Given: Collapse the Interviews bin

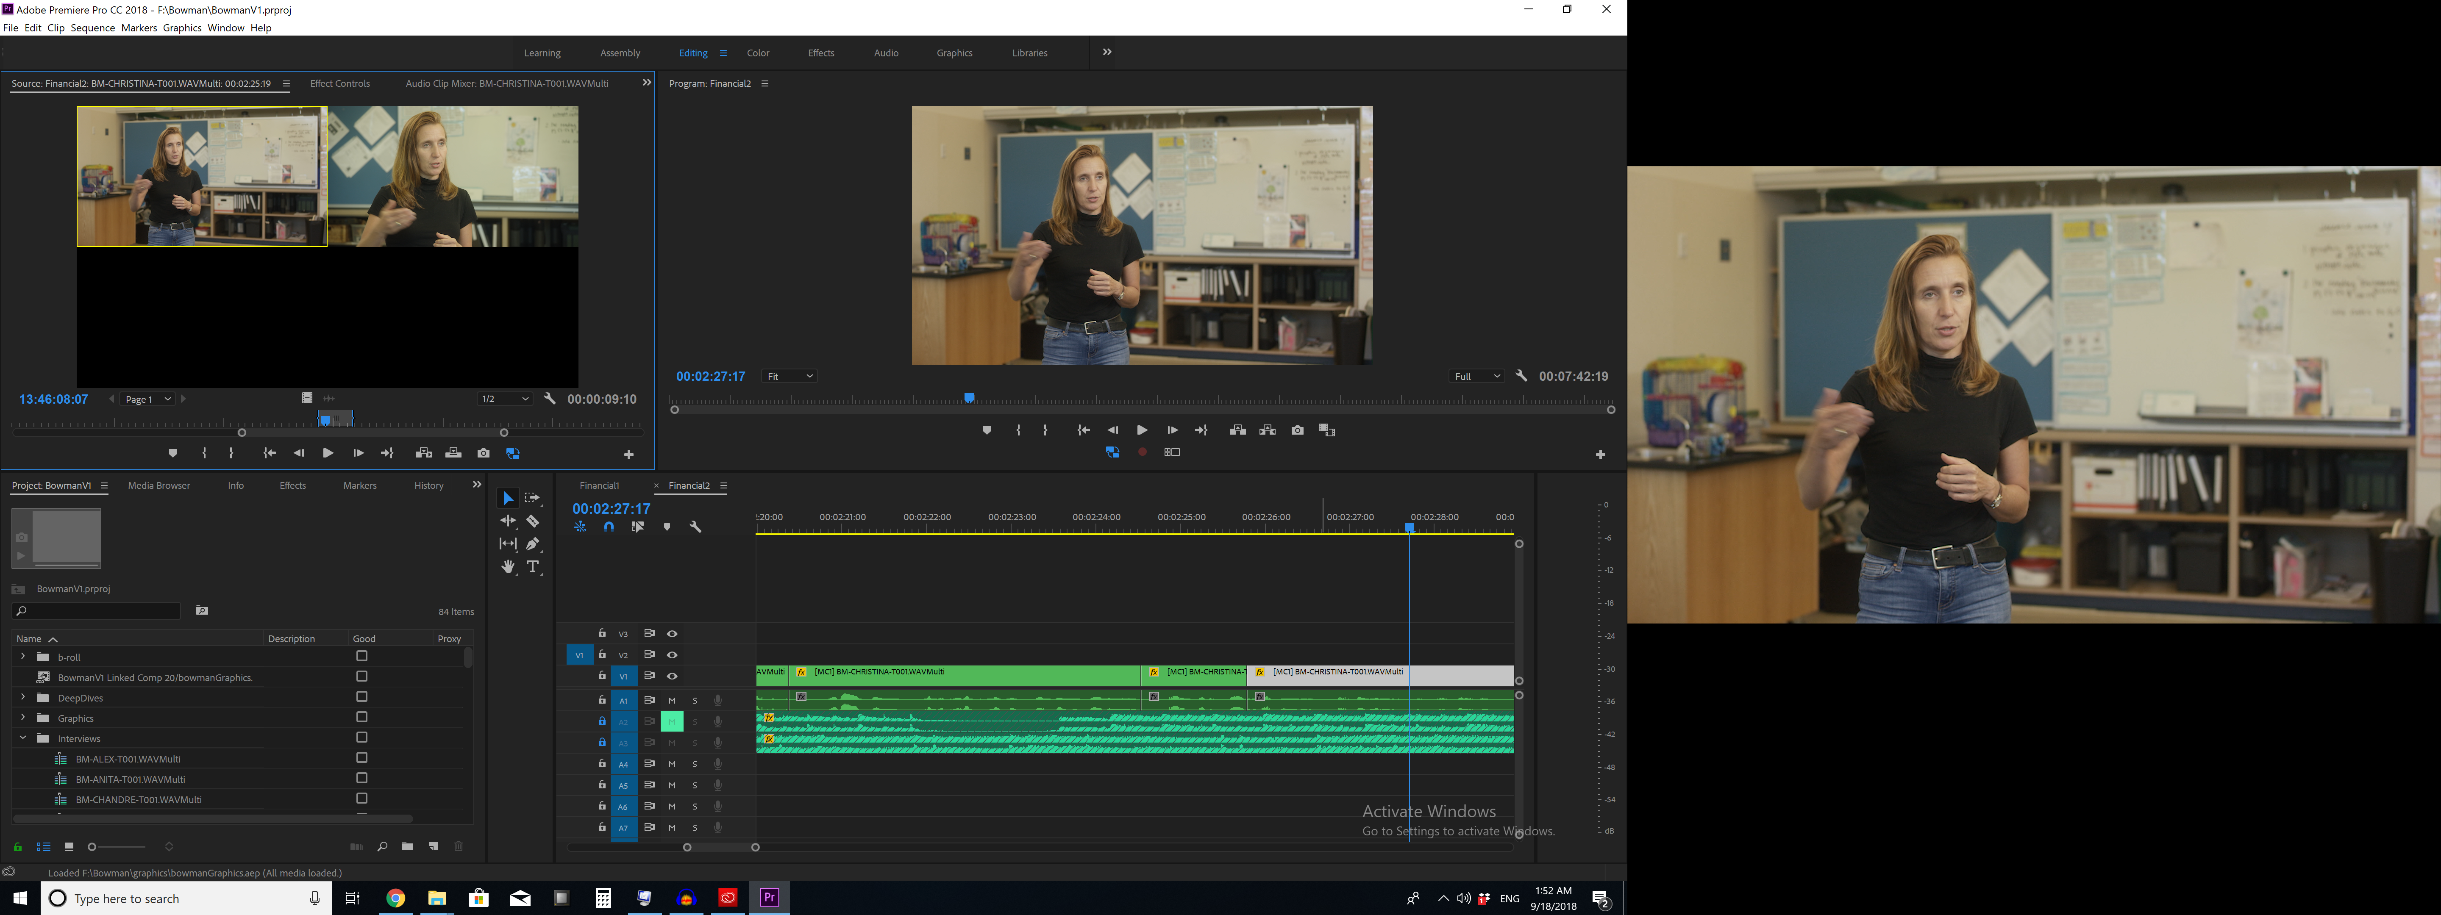Looking at the screenshot, I should coord(23,738).
